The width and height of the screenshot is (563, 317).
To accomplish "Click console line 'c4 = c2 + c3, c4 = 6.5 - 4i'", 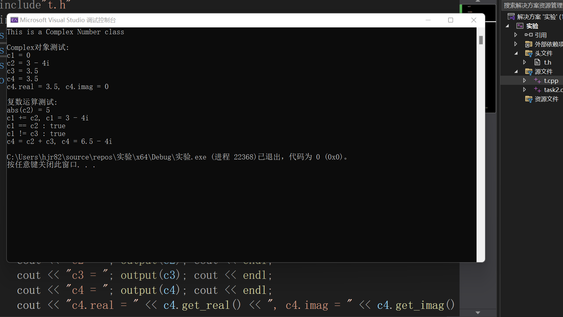I will (x=59, y=142).
